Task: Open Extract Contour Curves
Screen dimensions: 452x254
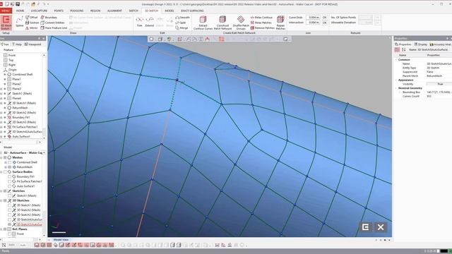Action: coord(203,23)
